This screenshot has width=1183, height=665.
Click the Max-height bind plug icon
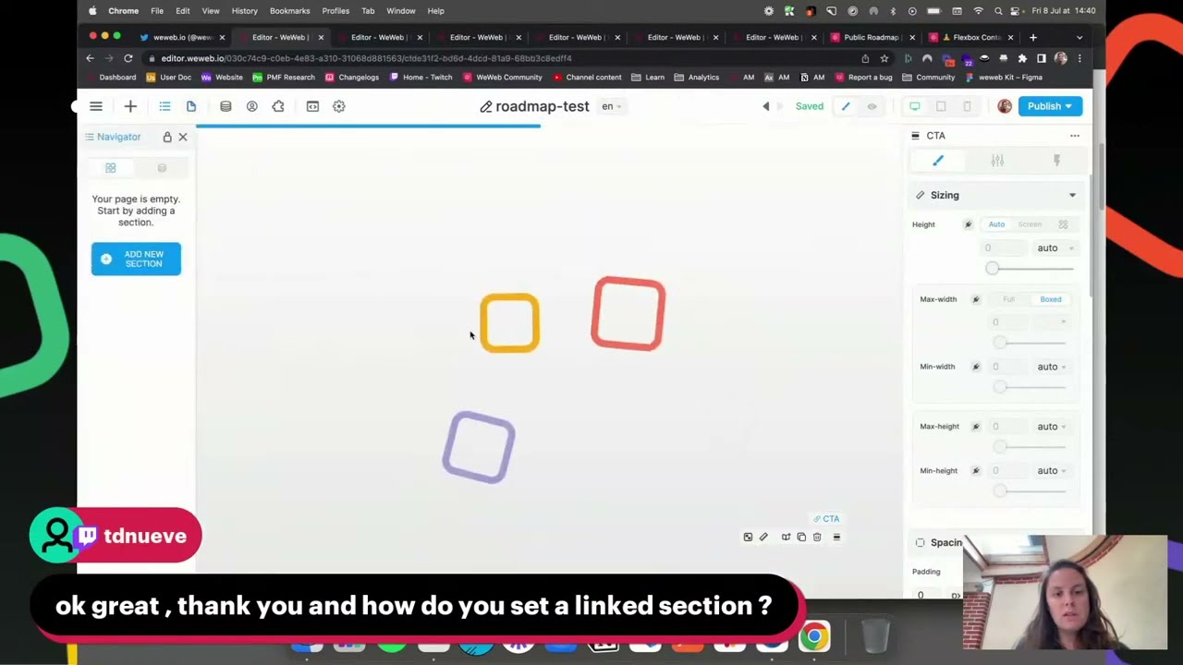(976, 427)
